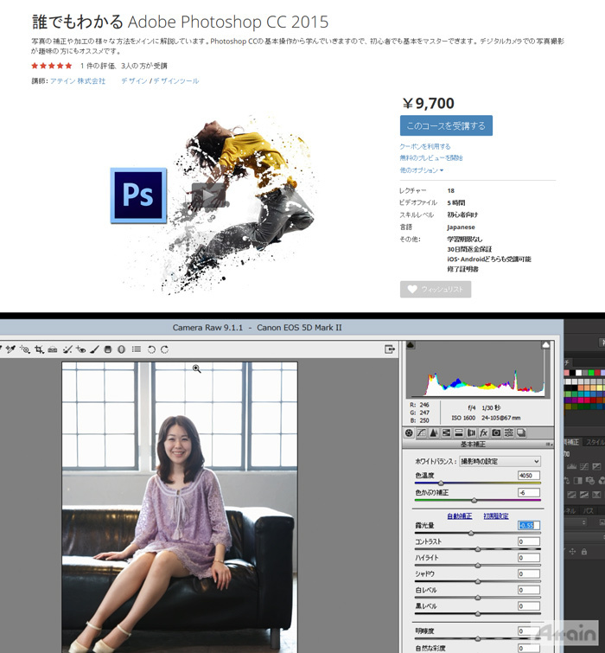Image resolution: width=605 pixels, height=653 pixels.
Task: Click the 色温度 slider handle
Action: point(441,483)
